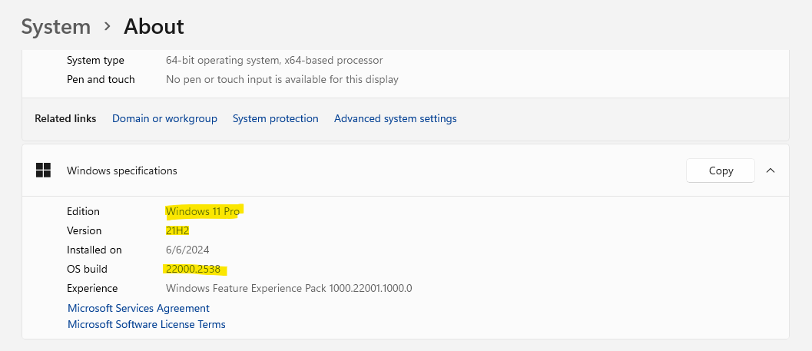Open Domain or workgroup link
The image size is (812, 351).
tap(164, 118)
